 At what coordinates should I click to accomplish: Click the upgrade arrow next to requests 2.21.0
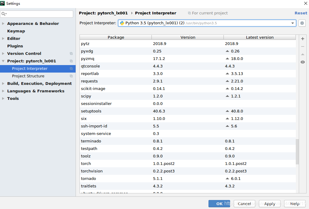coord(227,81)
